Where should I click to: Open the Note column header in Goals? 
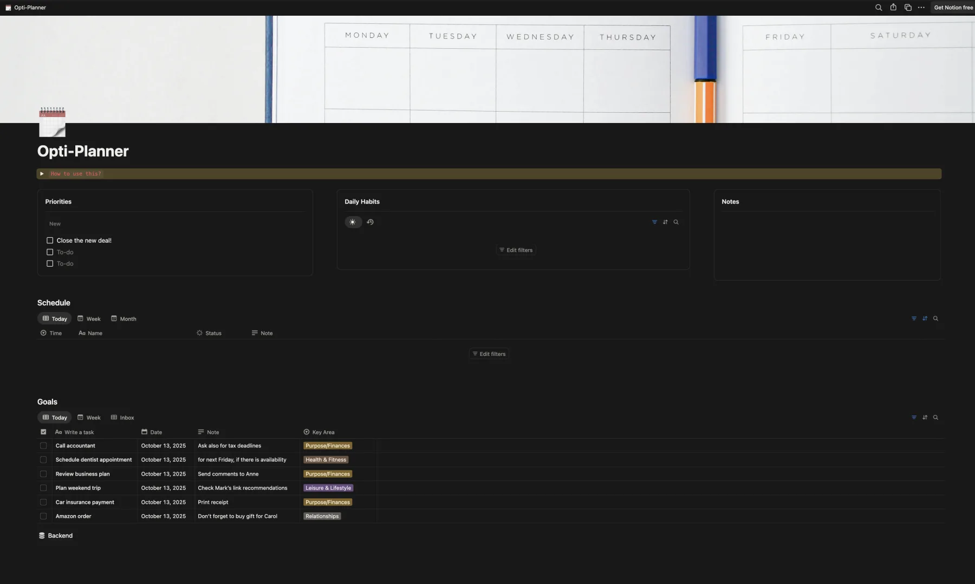coord(209,432)
